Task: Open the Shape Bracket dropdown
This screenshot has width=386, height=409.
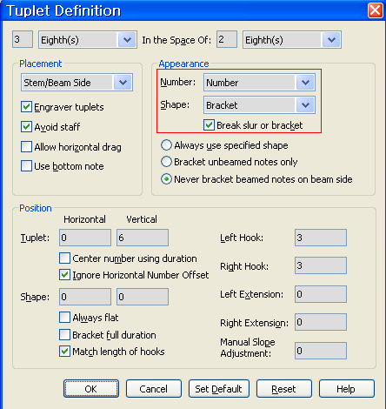Action: click(259, 105)
